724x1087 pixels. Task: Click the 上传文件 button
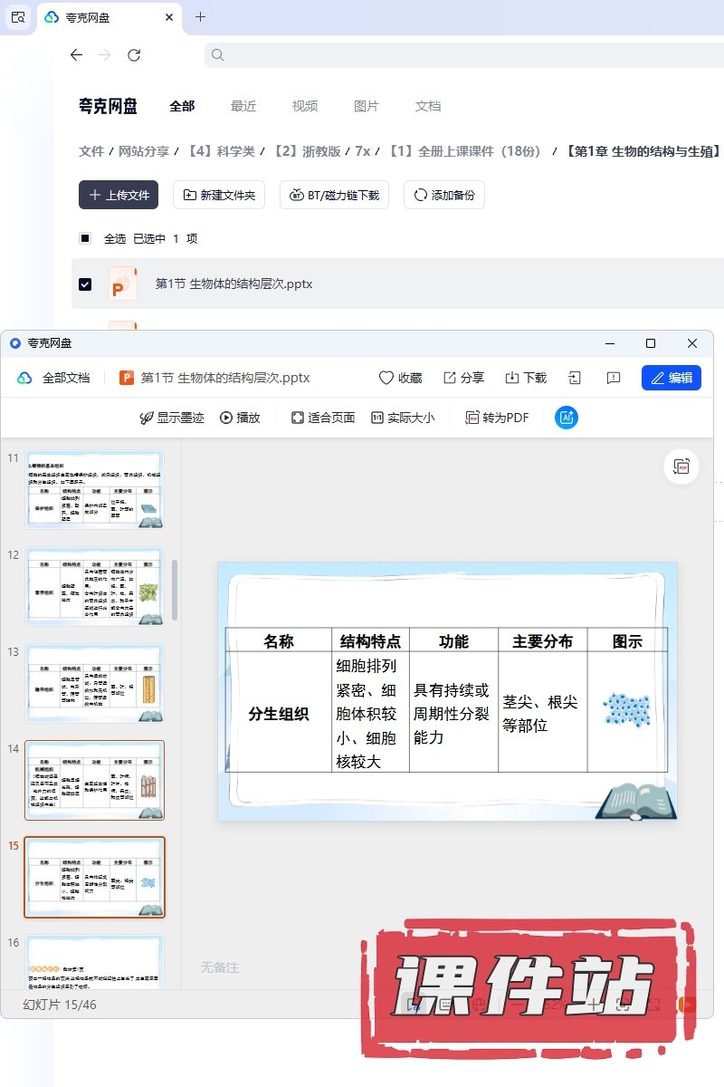[x=119, y=195]
